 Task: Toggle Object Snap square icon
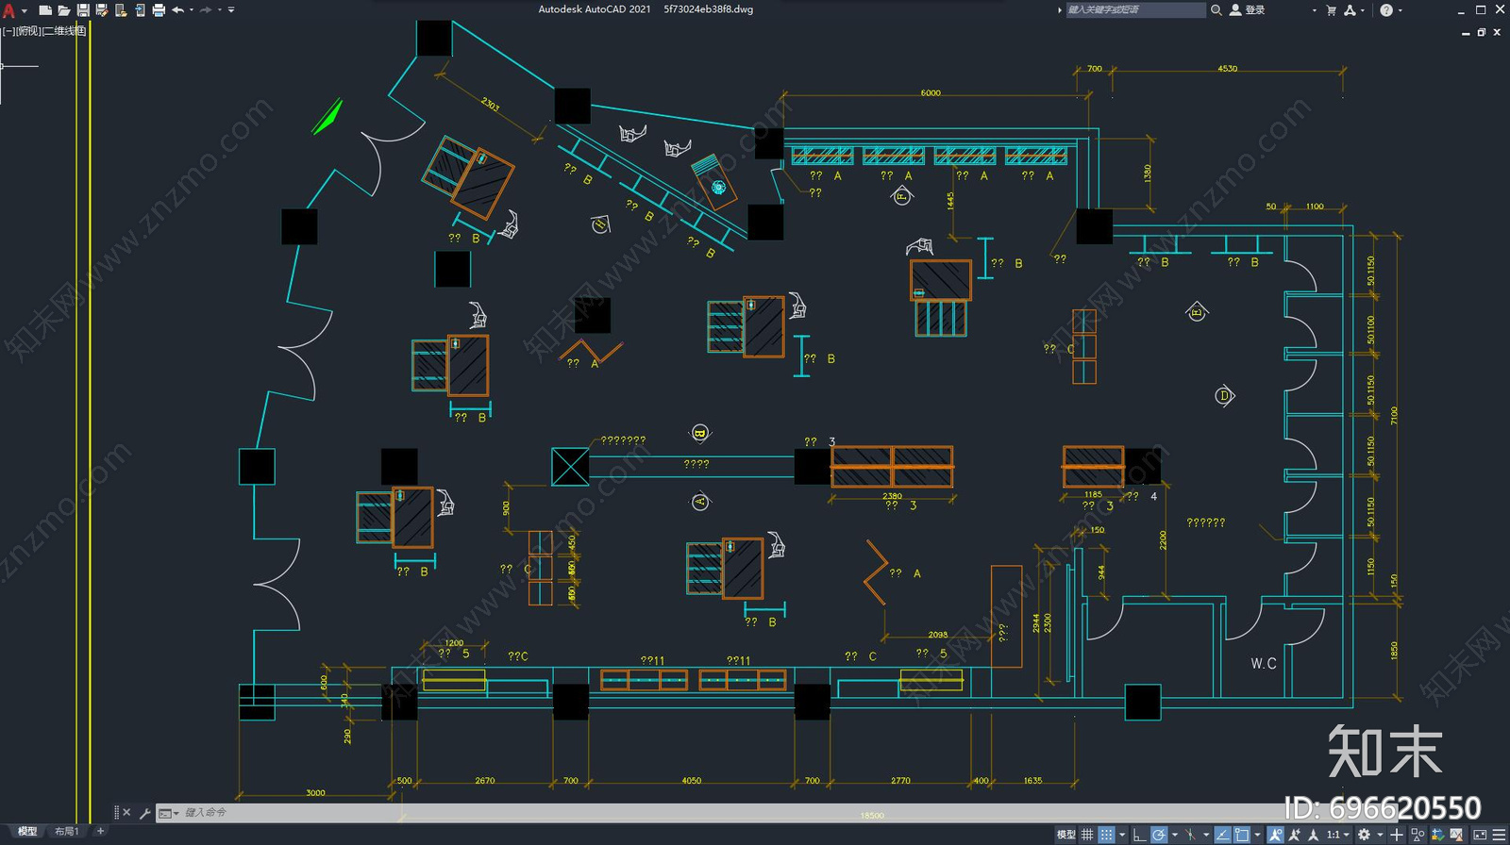[x=1242, y=835]
